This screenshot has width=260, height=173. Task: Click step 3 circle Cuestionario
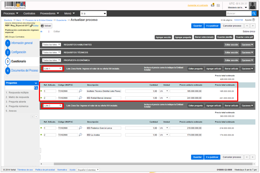tap(8, 61)
